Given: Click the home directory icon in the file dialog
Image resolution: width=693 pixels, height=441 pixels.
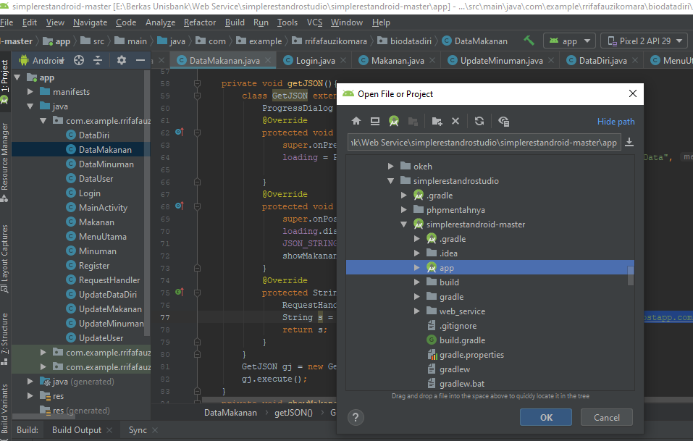Looking at the screenshot, I should 357,121.
